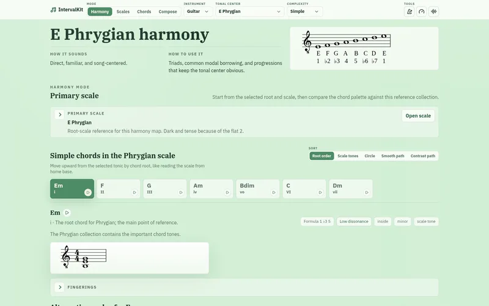Sort chords by Scale tones
Image resolution: width=489 pixels, height=306 pixels.
click(348, 156)
